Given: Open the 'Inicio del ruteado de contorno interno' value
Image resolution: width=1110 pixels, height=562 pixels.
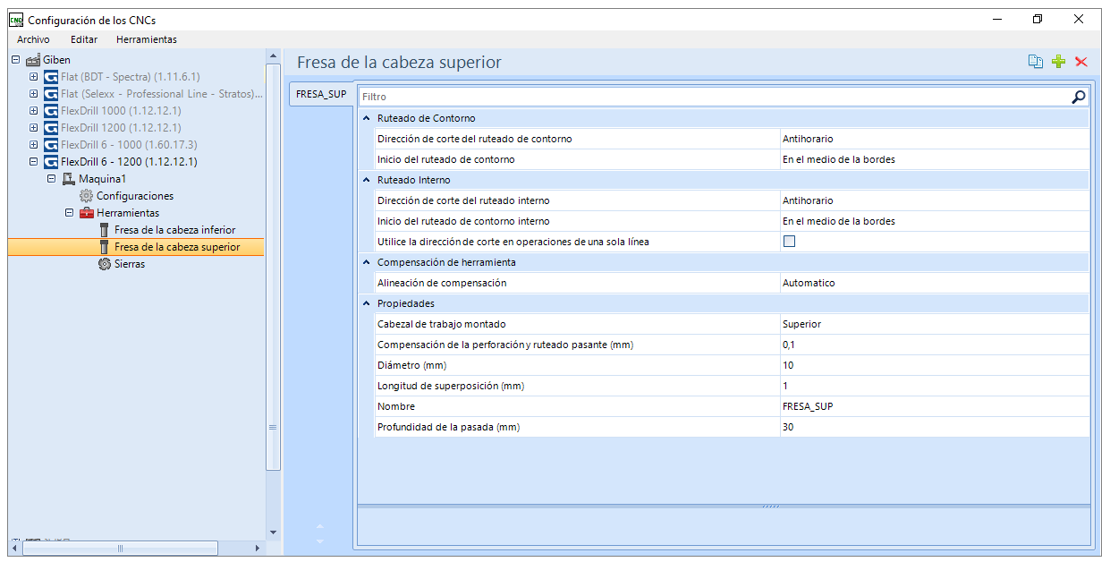Looking at the screenshot, I should tap(934, 221).
